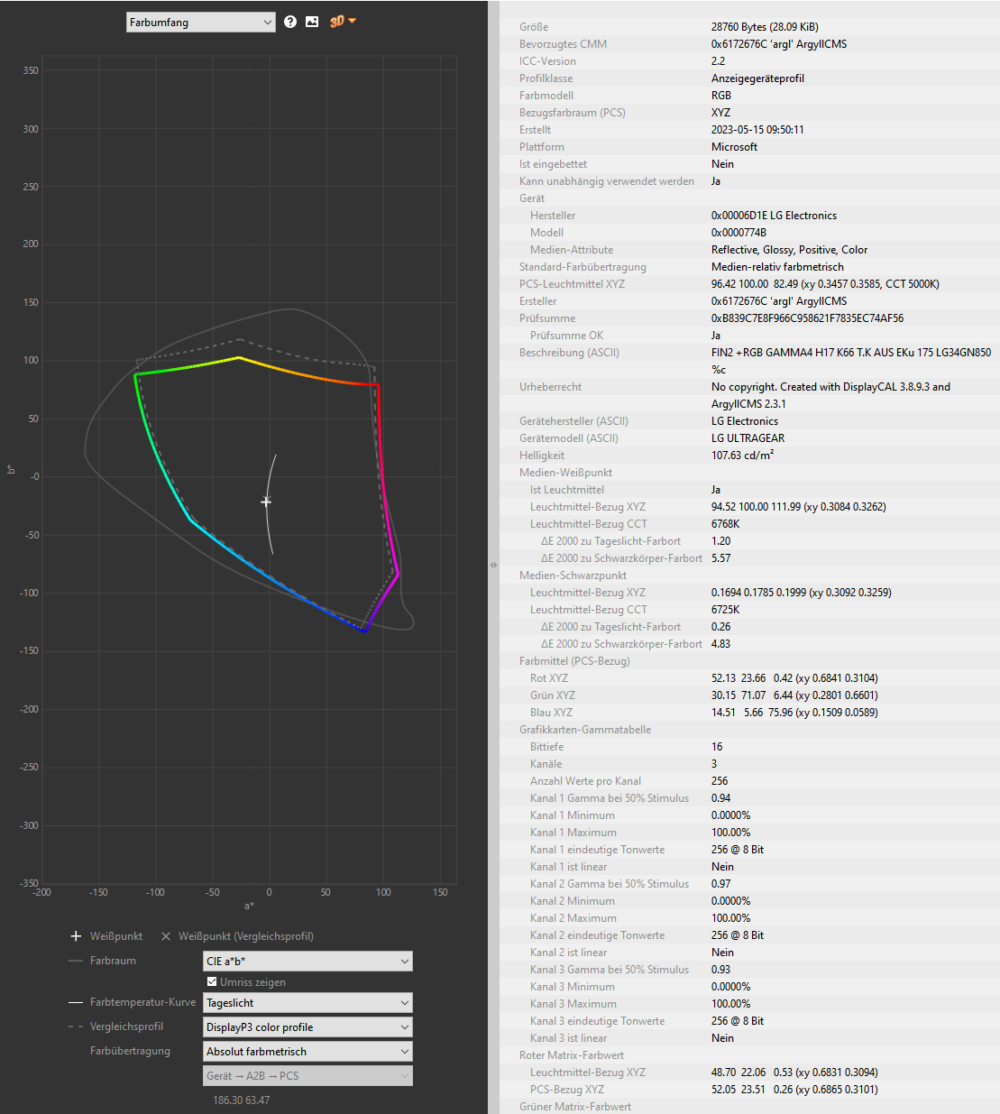Click the Farbtemperatur-Kurve legend label
The width and height of the screenshot is (1000, 1114).
142,1002
